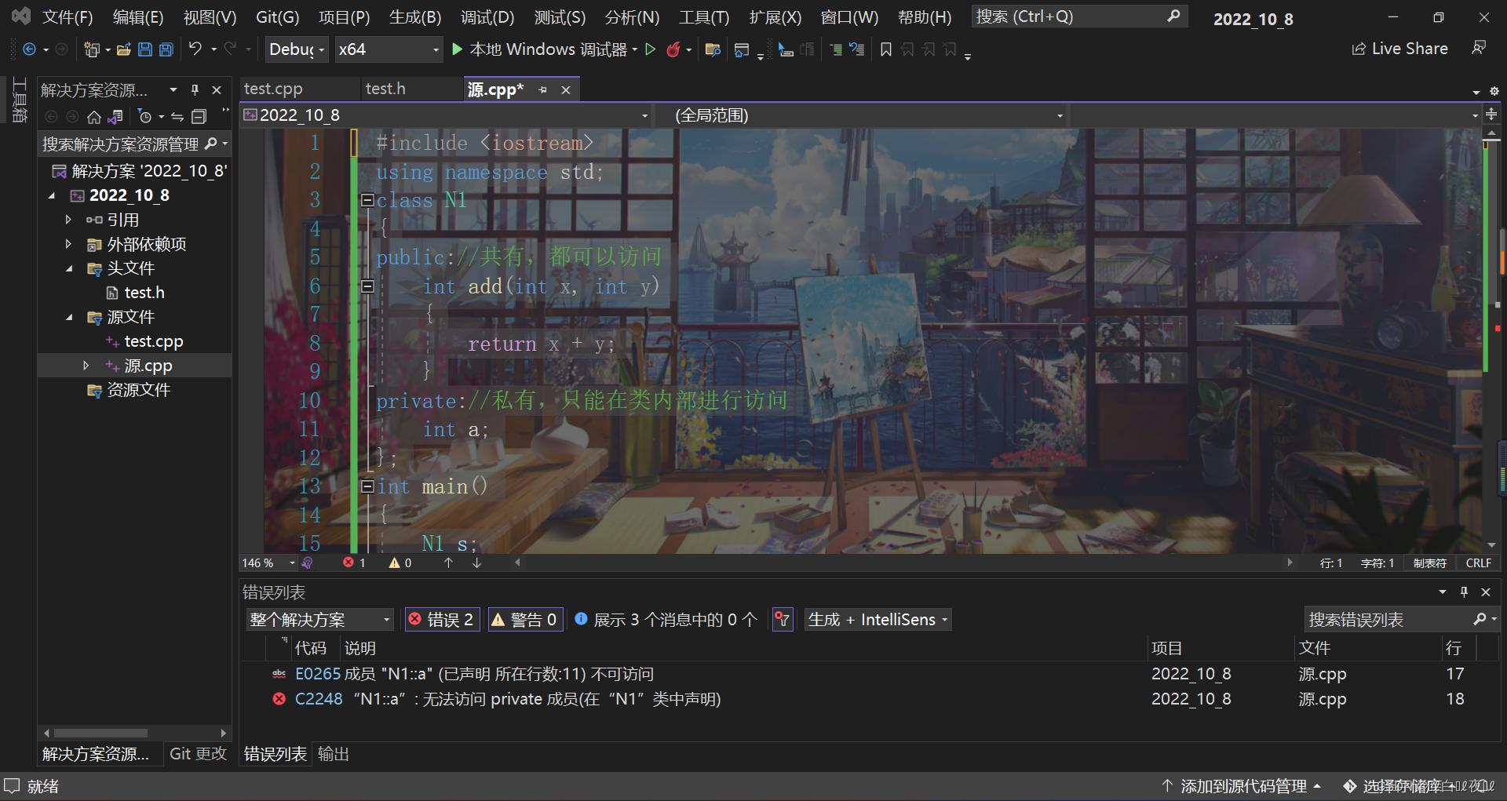The height and width of the screenshot is (801, 1507).
Task: Open the 文件(F) menu
Action: click(x=68, y=17)
